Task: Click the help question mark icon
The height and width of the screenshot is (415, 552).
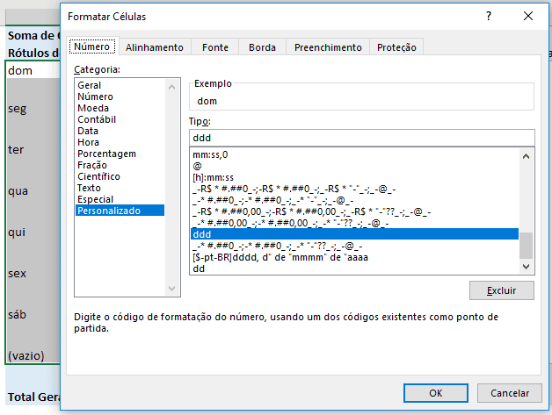Action: tap(489, 16)
